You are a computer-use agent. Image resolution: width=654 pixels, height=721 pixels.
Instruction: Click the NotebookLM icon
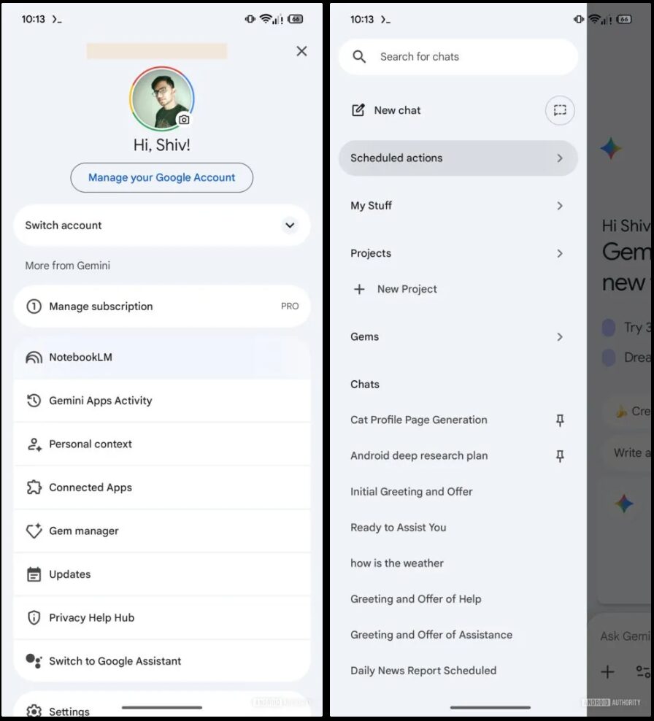[x=34, y=358]
